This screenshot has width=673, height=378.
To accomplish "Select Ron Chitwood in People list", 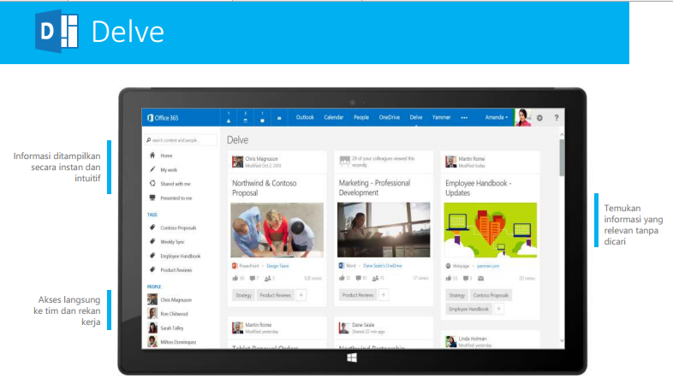I will [x=168, y=314].
